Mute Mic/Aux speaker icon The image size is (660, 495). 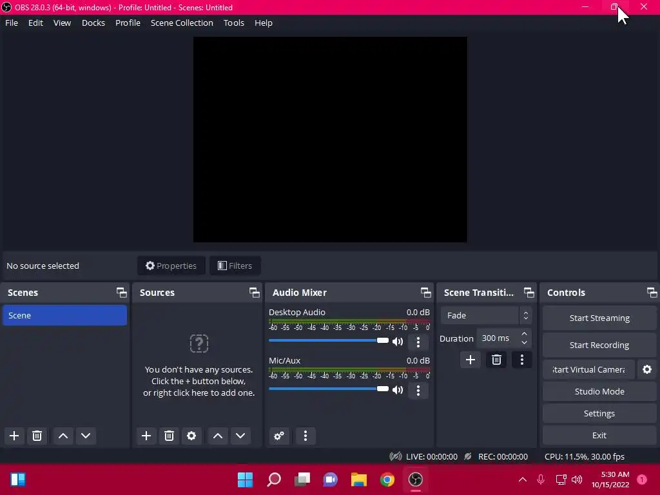[x=398, y=390]
